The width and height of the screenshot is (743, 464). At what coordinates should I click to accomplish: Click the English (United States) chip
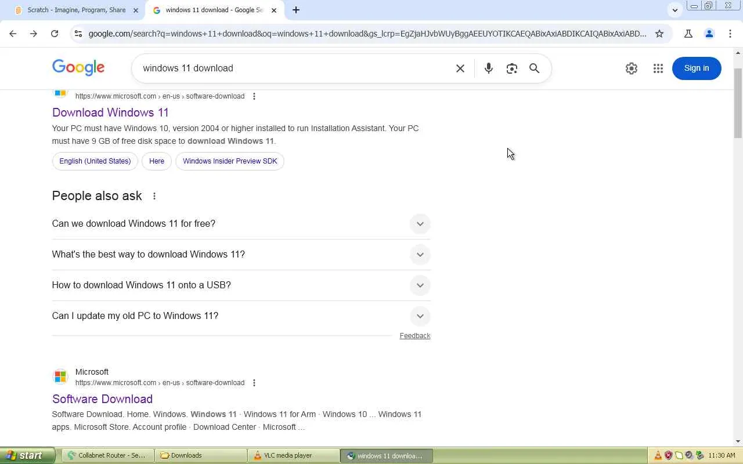point(95,161)
